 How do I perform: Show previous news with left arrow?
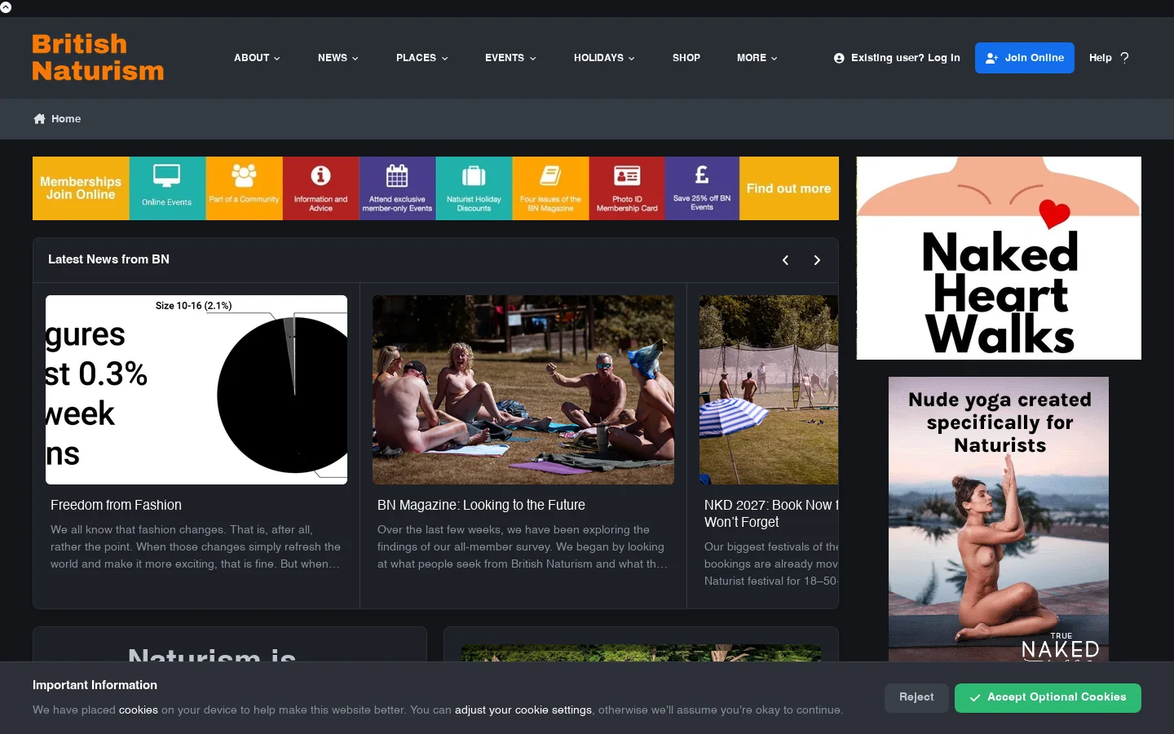click(785, 260)
